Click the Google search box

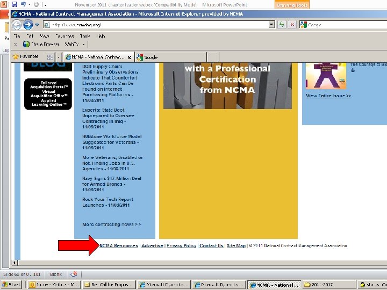343,25
